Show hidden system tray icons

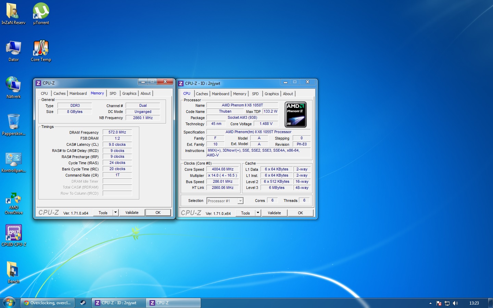point(430,303)
